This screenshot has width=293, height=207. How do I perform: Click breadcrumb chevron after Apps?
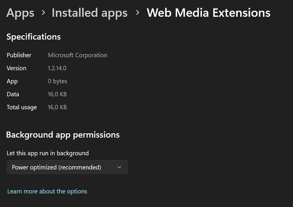pyautogui.click(x=43, y=12)
